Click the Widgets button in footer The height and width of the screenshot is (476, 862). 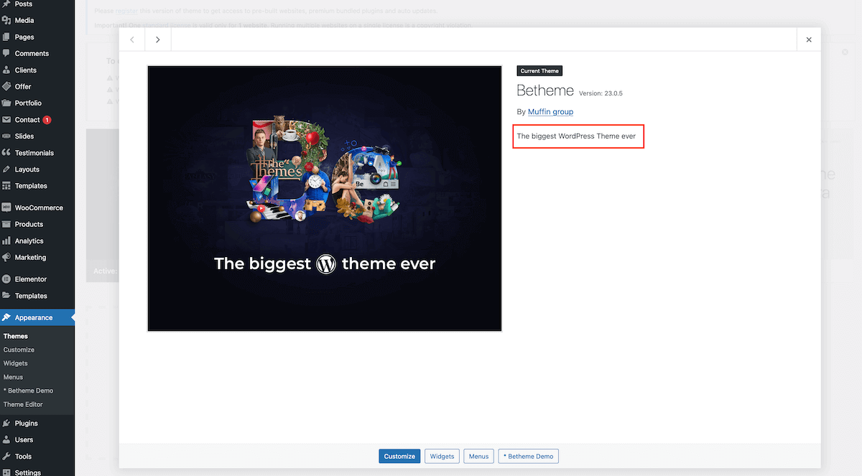click(442, 457)
